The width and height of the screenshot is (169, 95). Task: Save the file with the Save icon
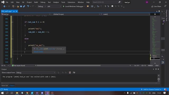(x=21, y=6)
